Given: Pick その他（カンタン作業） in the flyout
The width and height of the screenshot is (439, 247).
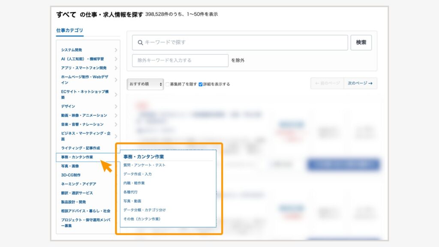Looking at the screenshot, I should click(142, 219).
